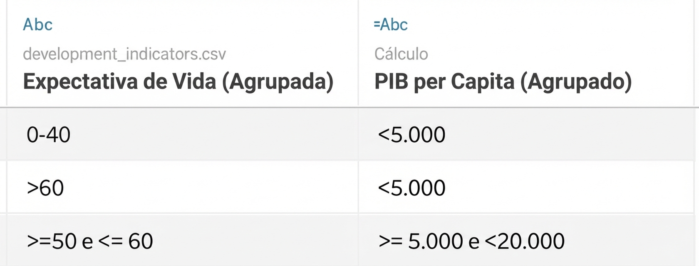Click the <5.000 cell beside >60
699x266 pixels.
point(411,188)
